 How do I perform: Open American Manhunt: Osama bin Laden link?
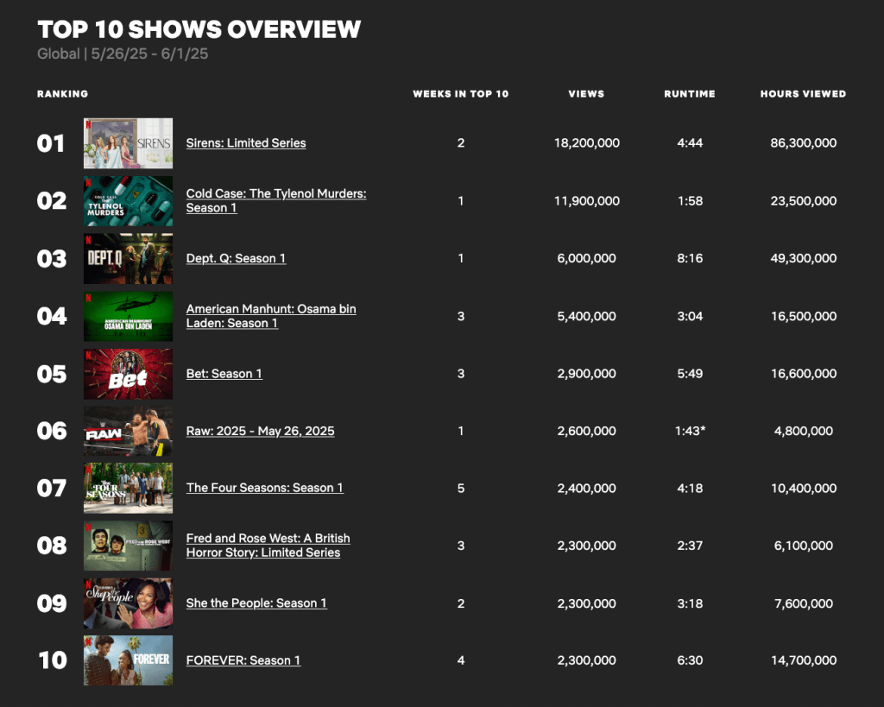point(271,316)
